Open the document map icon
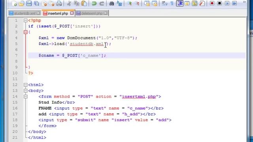Image resolution: width=253 pixels, height=142 pixels. coord(194,4)
